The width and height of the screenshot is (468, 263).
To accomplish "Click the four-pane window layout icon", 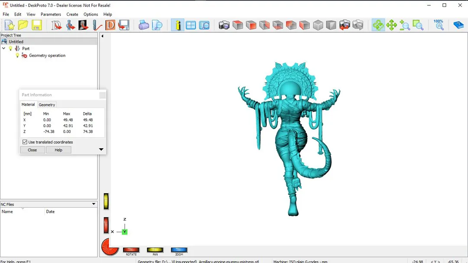I will coord(191,26).
